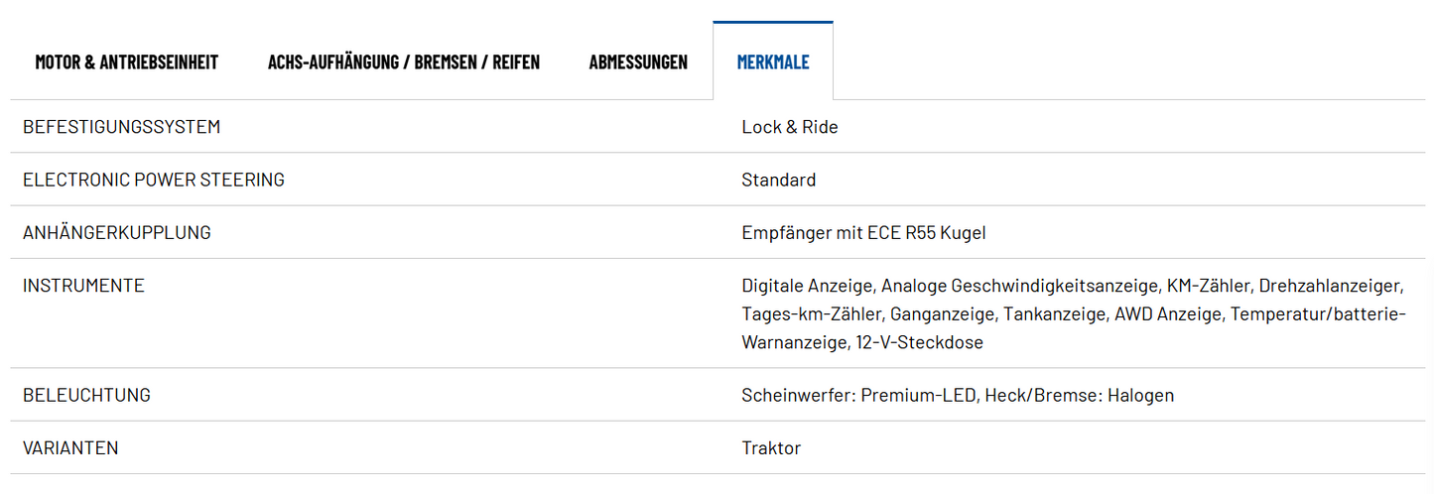Image resolution: width=1434 pixels, height=494 pixels.
Task: Select the Electronic Power Steering label
Action: click(x=154, y=180)
